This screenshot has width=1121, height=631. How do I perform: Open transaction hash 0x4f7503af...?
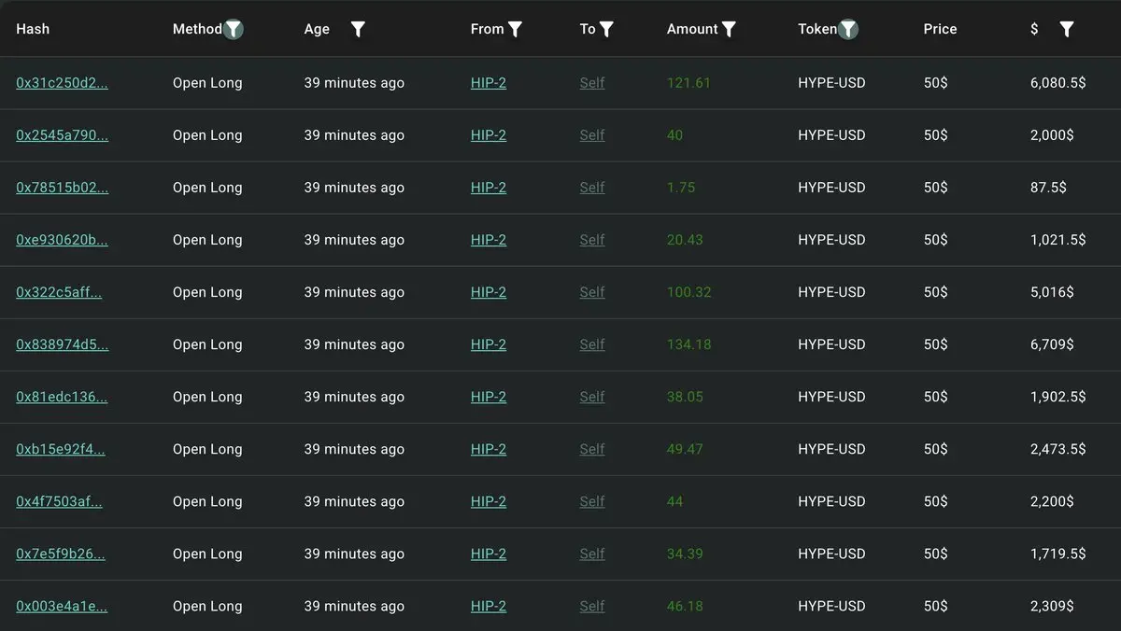[x=59, y=501]
